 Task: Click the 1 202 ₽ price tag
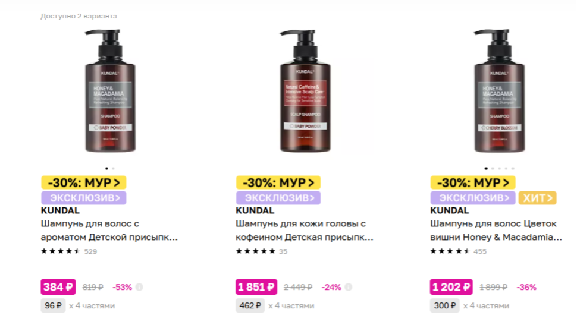[x=451, y=287]
